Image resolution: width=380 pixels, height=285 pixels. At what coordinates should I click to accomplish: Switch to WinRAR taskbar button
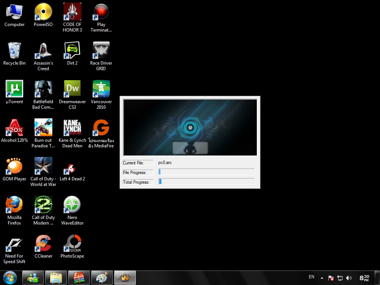(79, 278)
